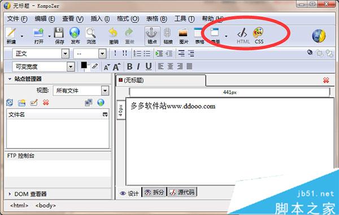Preview in browser with 浏览 icon

tap(91, 36)
